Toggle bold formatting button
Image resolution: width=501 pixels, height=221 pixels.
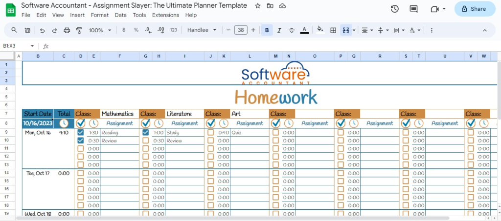pos(267,30)
